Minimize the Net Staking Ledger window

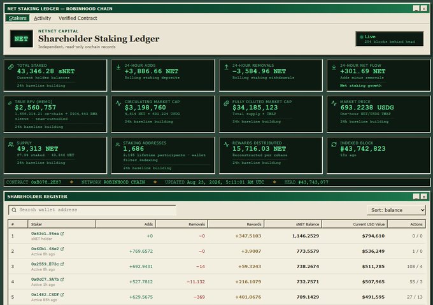point(416,8)
